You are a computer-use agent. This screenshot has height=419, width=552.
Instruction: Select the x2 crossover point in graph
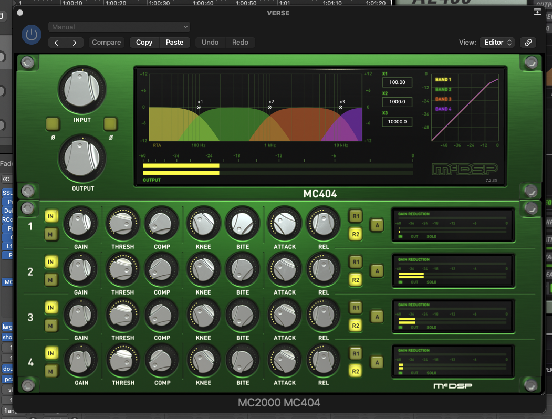point(269,107)
